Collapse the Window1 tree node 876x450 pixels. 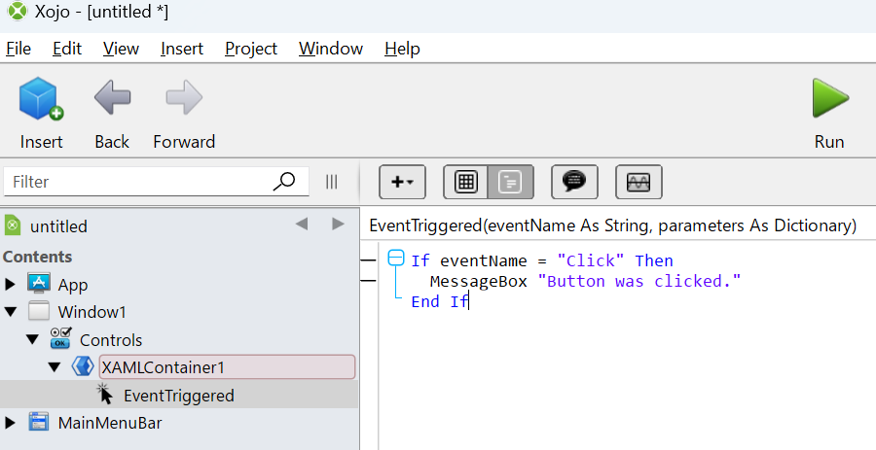(11, 312)
